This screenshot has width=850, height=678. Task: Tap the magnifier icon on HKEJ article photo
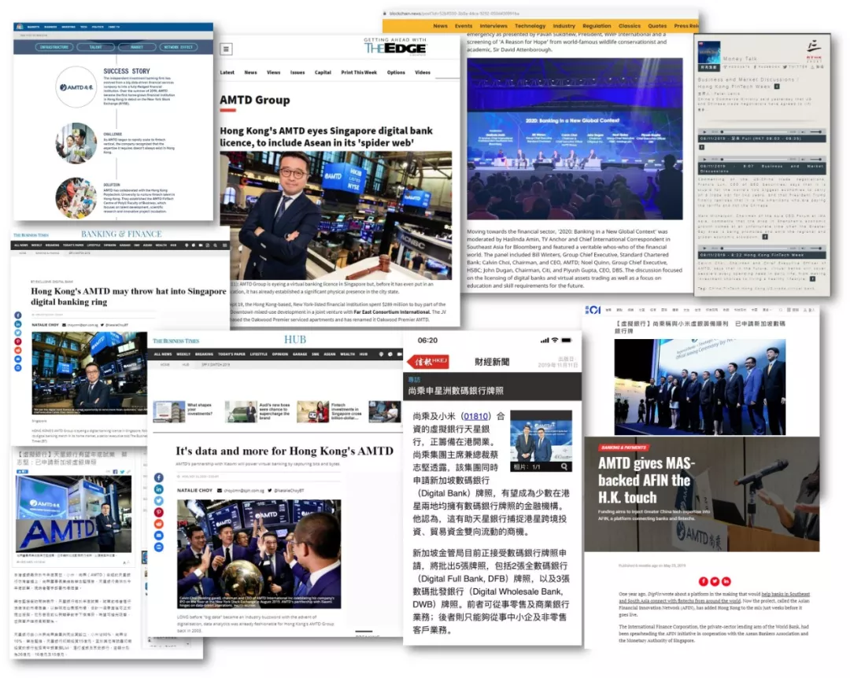tap(564, 466)
